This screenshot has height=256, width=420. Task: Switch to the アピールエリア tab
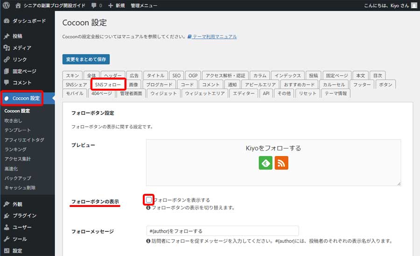[260, 85]
